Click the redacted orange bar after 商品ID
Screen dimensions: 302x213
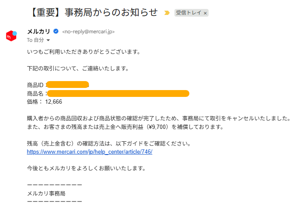pyautogui.click(x=67, y=85)
